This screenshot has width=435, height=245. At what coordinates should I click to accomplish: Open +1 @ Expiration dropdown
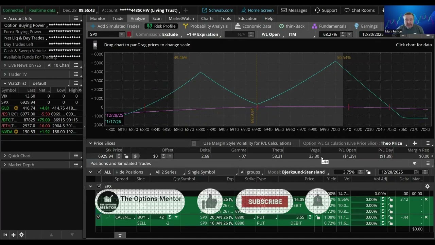[x=203, y=34]
